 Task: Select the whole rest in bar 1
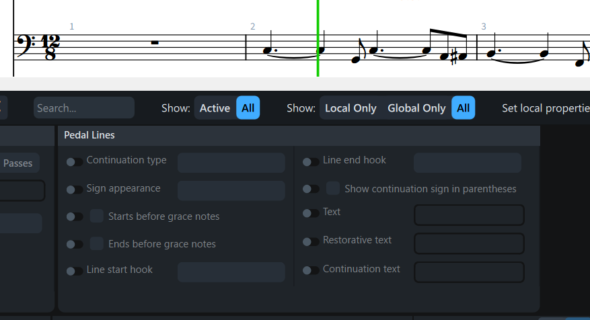(x=155, y=43)
